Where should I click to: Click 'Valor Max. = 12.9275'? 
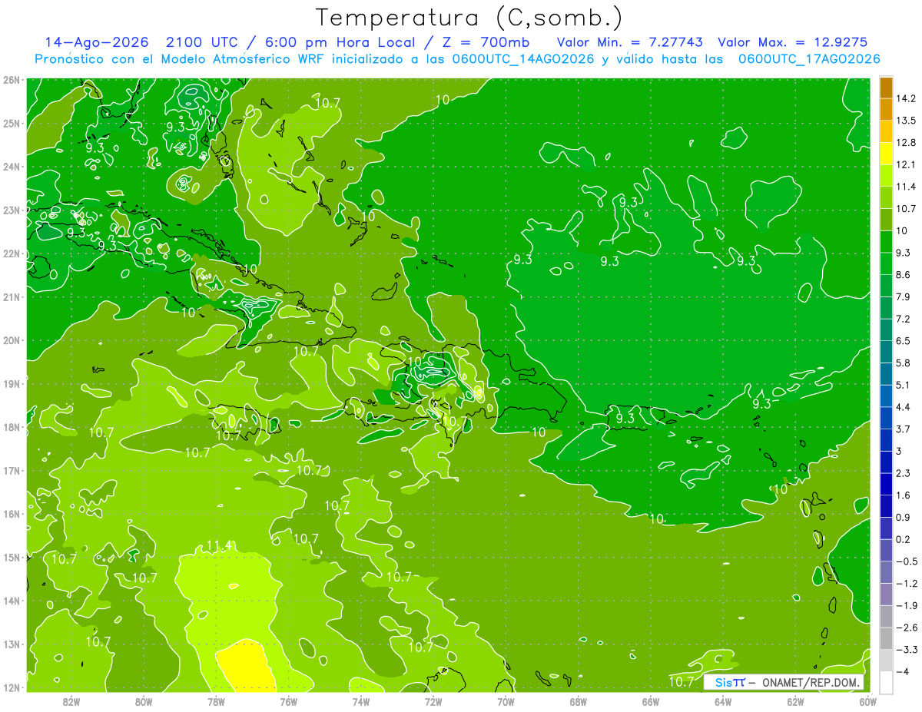pos(791,42)
